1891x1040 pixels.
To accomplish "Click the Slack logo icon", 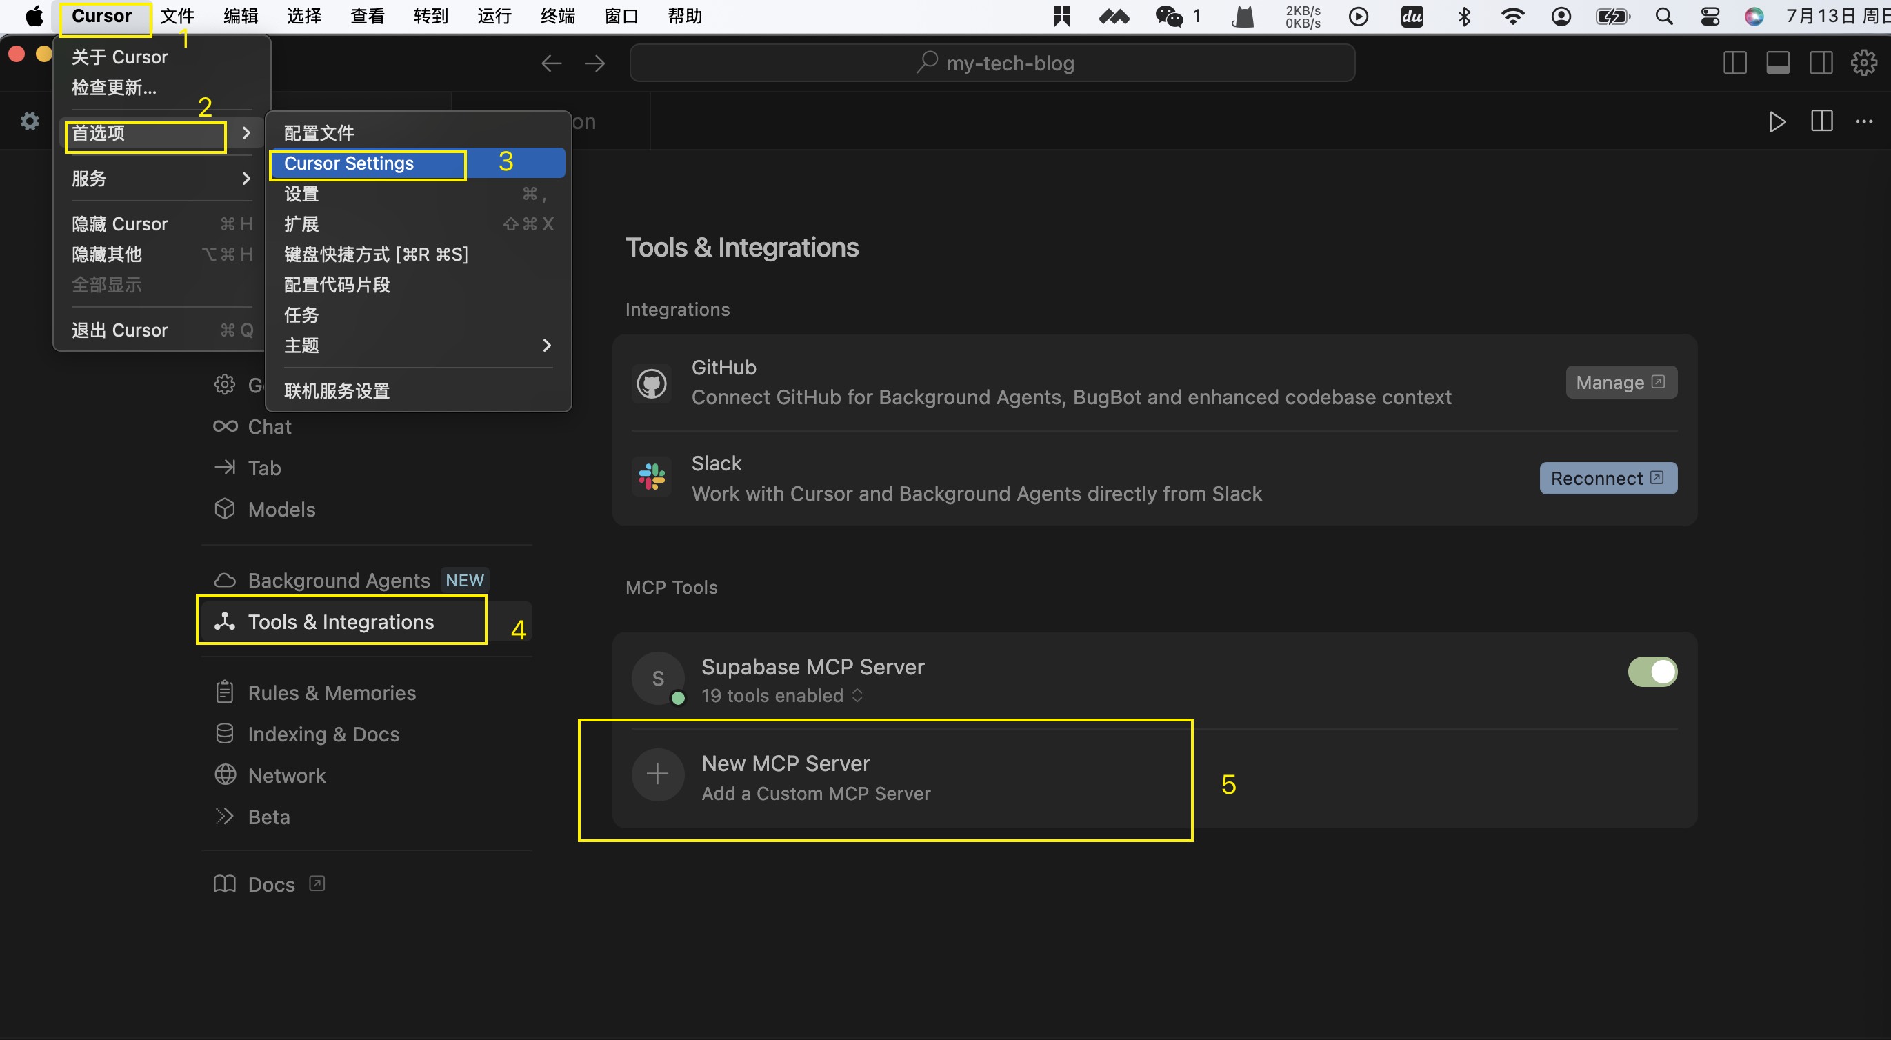I will pyautogui.click(x=651, y=477).
